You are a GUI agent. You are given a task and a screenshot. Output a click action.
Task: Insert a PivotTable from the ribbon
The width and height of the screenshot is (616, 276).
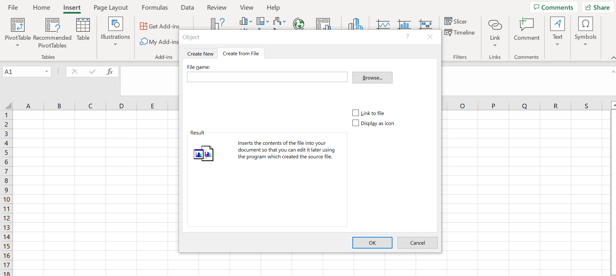pos(18,29)
